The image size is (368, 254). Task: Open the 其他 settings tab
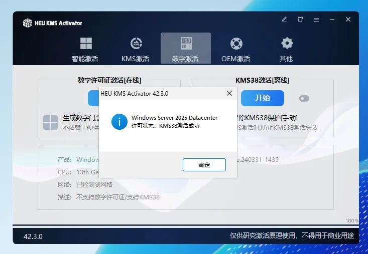tap(286, 49)
